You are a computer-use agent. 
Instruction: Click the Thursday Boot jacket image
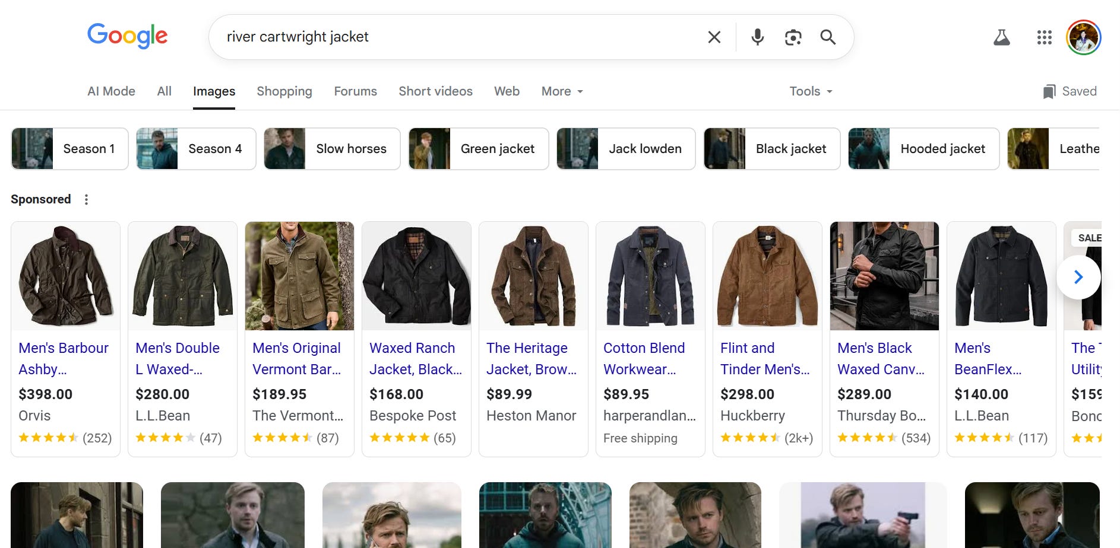[x=885, y=276]
